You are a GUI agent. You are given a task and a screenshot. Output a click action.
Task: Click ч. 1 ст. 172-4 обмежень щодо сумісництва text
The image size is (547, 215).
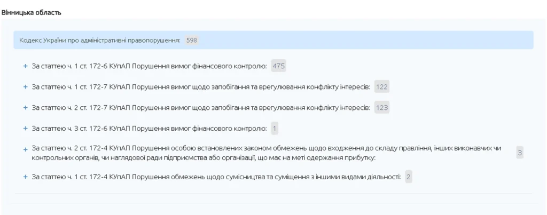coord(216,177)
